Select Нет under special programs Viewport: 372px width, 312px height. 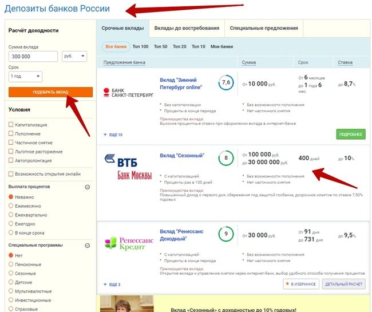tap(11, 255)
